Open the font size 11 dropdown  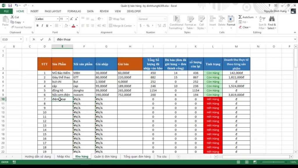coord(67,19)
